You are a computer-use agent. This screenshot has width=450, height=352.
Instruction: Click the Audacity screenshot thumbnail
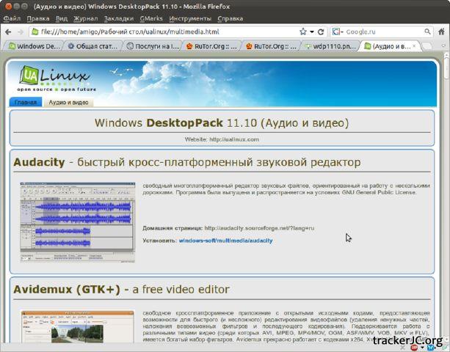(77, 221)
